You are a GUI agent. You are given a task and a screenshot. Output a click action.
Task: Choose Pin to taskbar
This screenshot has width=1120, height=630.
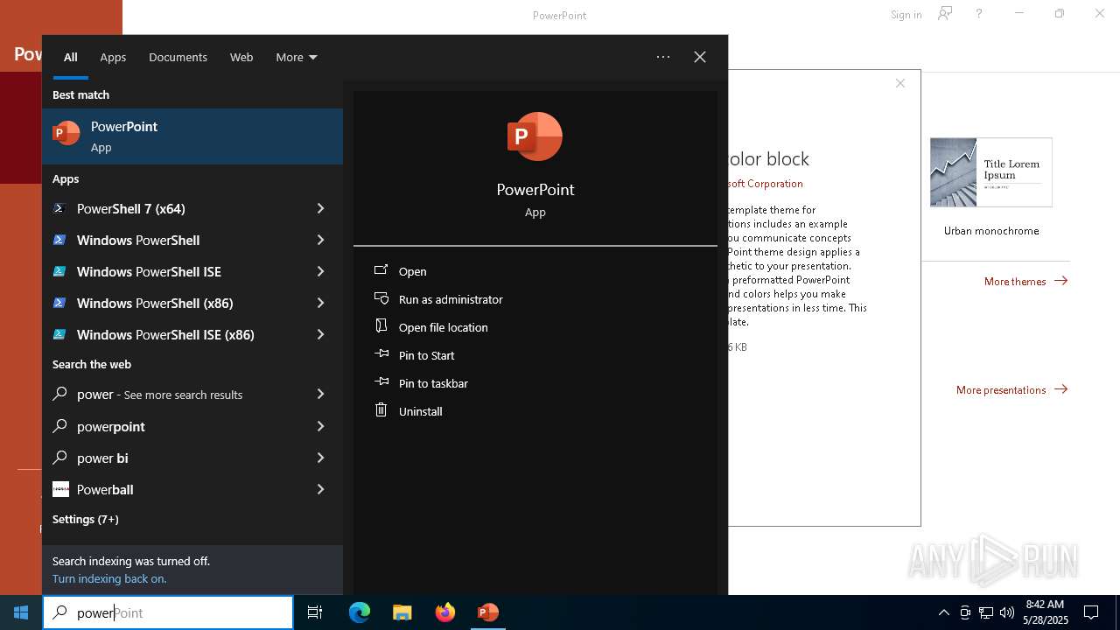pyautogui.click(x=535, y=383)
